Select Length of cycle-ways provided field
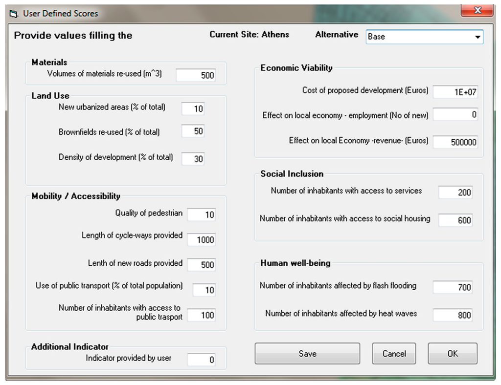501x385 pixels. click(x=201, y=239)
